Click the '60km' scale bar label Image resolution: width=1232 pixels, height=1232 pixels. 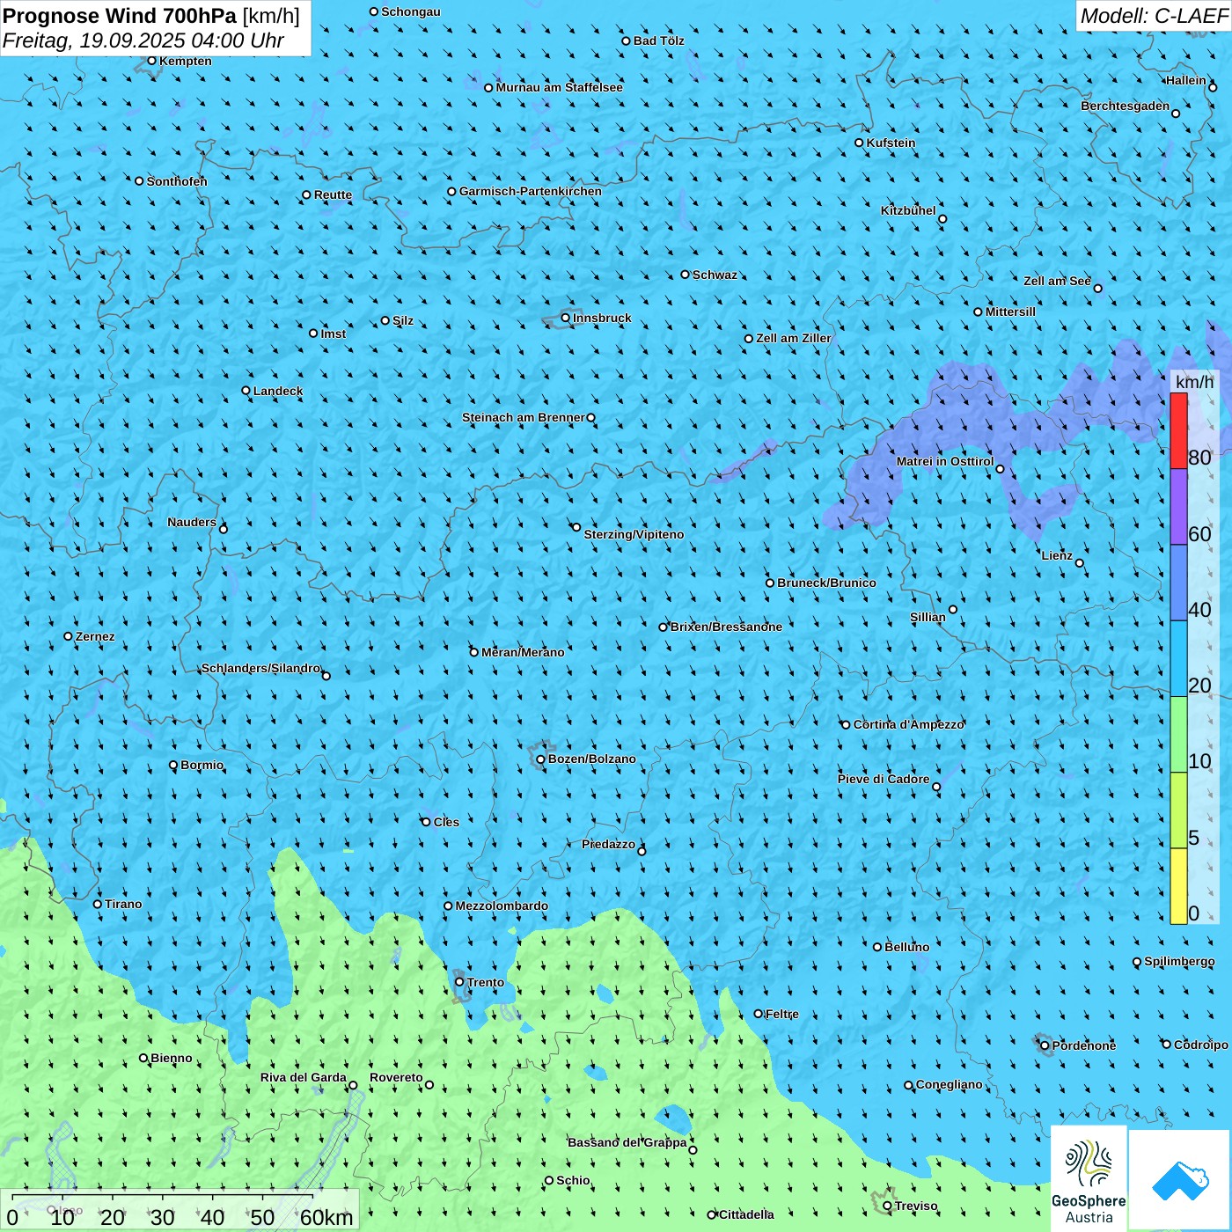coord(326,1217)
